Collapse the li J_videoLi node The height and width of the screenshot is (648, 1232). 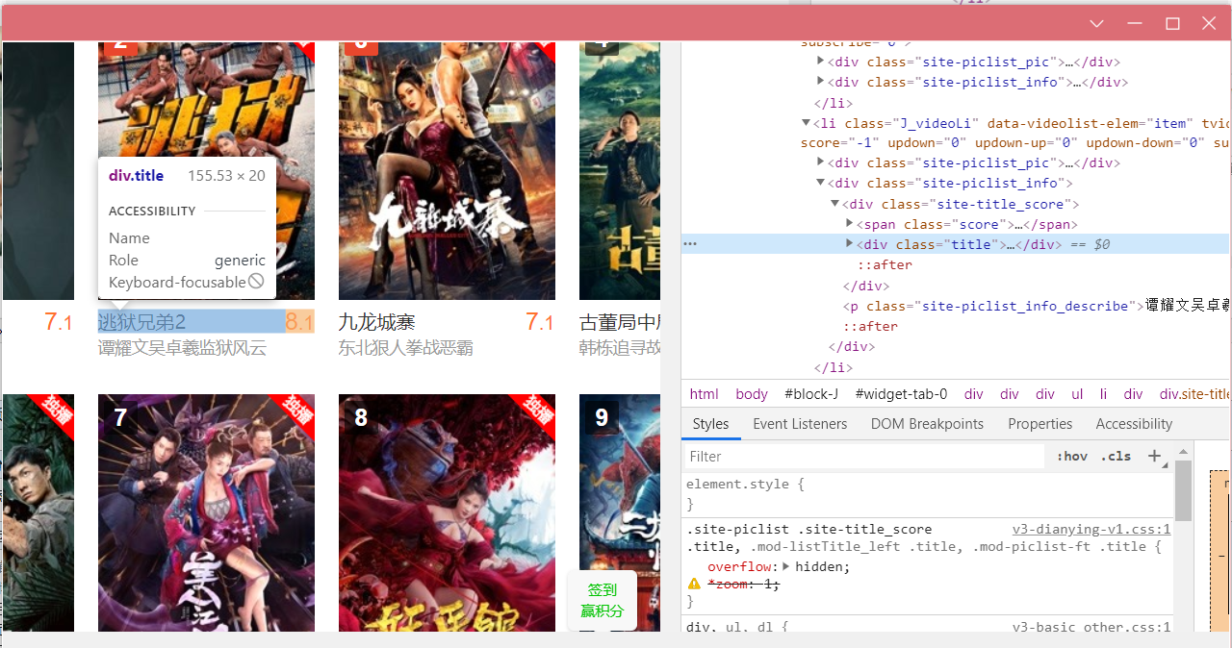(807, 123)
